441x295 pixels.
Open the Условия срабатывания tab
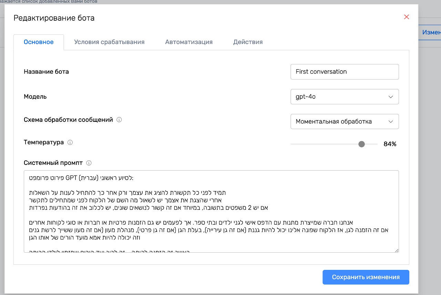[109, 42]
